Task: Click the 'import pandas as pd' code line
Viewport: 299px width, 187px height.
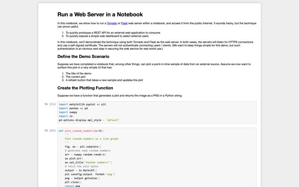Action: pos(73,108)
